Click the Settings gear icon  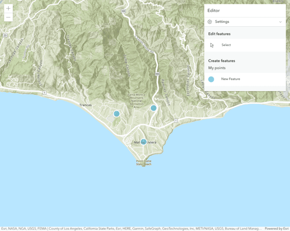click(x=210, y=22)
